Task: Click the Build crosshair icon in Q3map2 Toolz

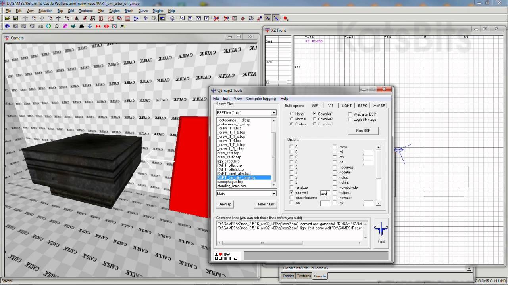Action: pyautogui.click(x=381, y=229)
